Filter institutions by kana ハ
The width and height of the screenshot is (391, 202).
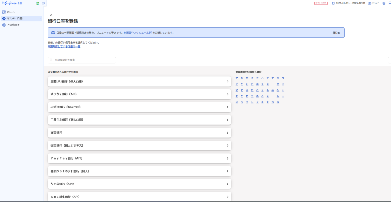(262, 78)
